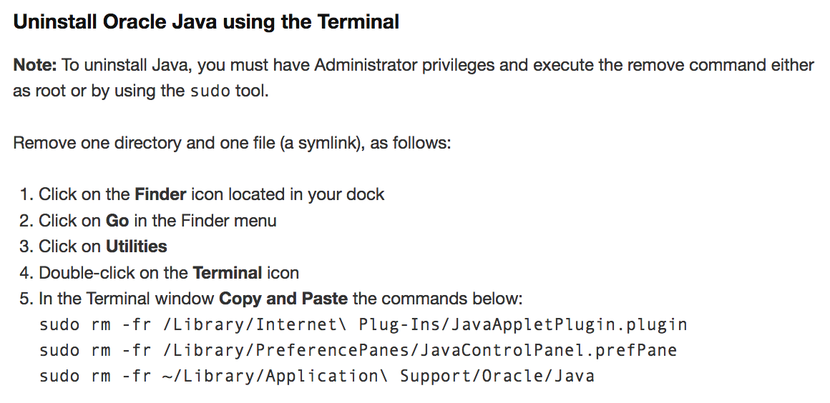Screen dimensions: 830x403
Task: Click the bold 'Note:' label
Action: point(34,65)
